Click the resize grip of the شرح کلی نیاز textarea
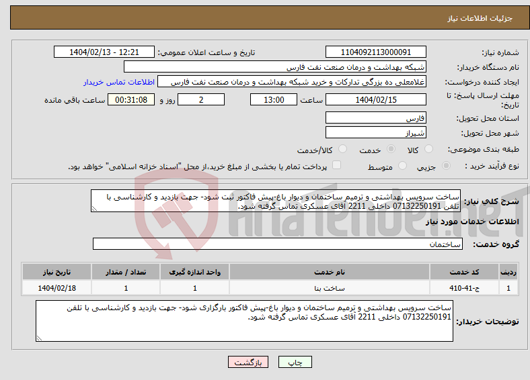Image resolution: width=530 pixels, height=380 pixels. click(x=94, y=209)
